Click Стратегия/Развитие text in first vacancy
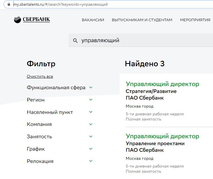The width and height of the screenshot is (213, 179). [x=151, y=91]
